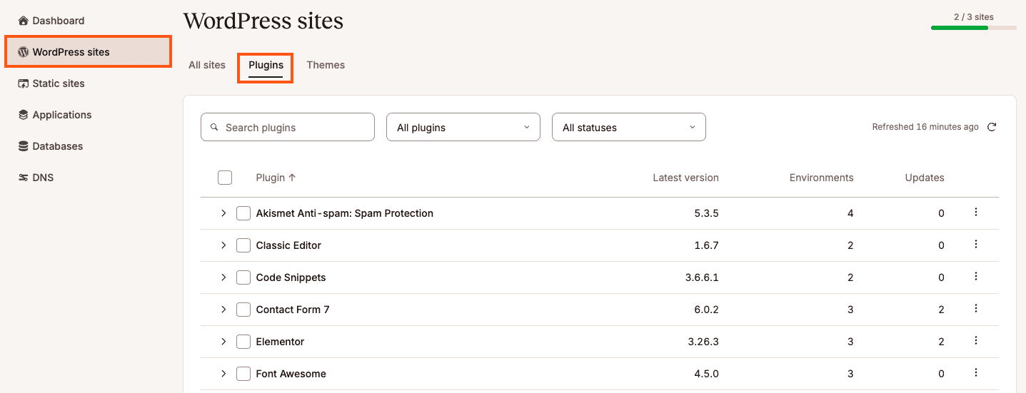
Task: Click the DNS icon in sidebar
Action: tap(23, 178)
